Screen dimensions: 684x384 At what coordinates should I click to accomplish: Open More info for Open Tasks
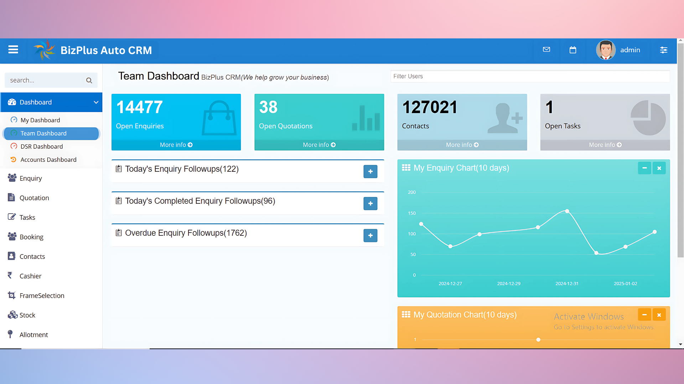point(605,145)
